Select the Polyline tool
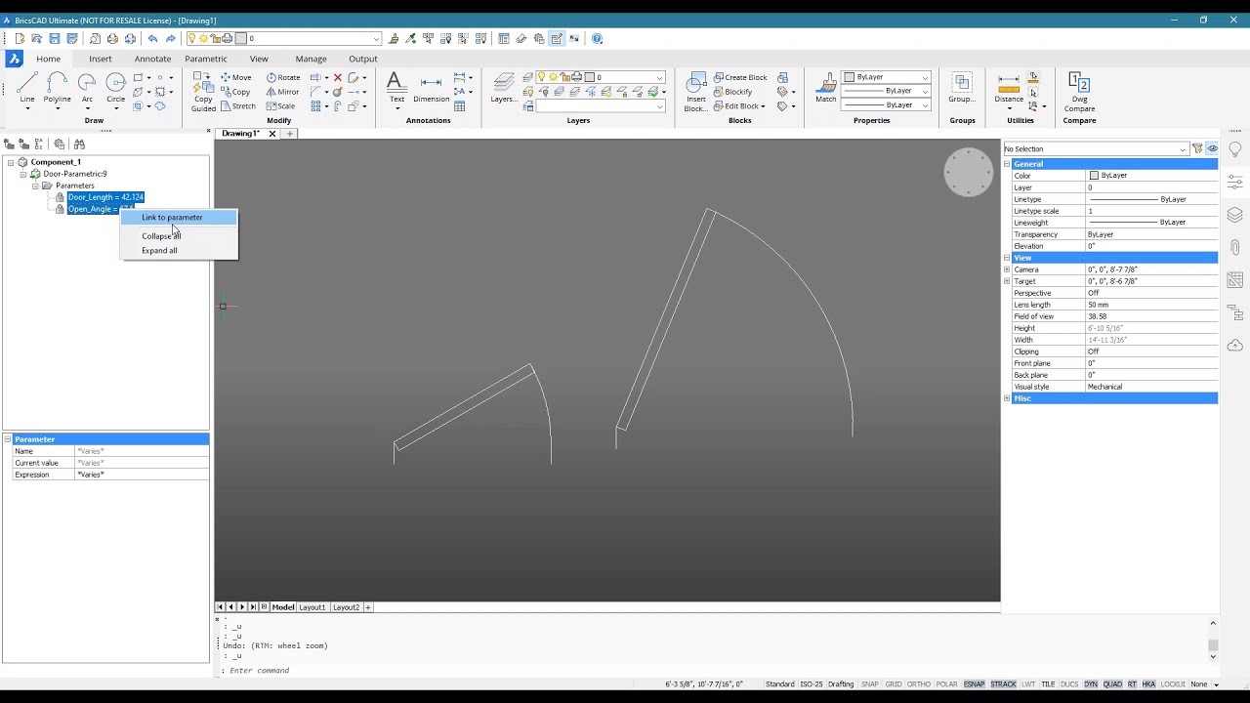The width and height of the screenshot is (1250, 703). click(x=57, y=88)
